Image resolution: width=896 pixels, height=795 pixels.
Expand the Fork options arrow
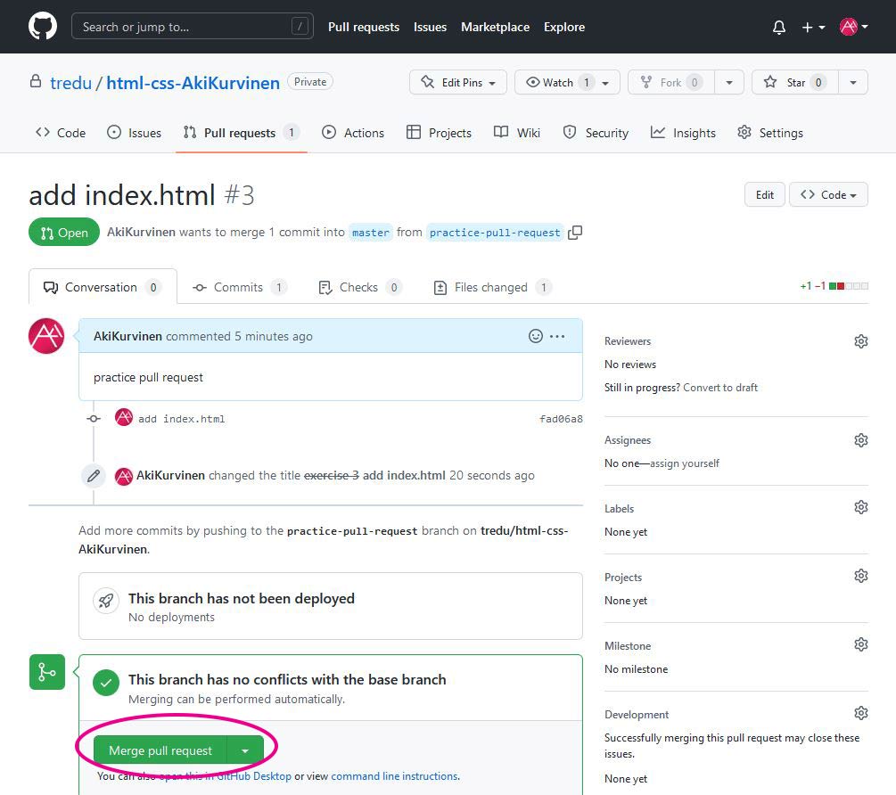coord(729,82)
